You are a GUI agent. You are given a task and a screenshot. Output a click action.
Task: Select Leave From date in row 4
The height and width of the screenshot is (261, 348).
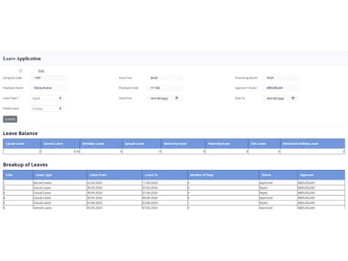[114, 198]
